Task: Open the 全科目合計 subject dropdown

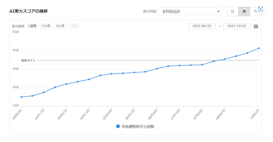Action: [190, 12]
